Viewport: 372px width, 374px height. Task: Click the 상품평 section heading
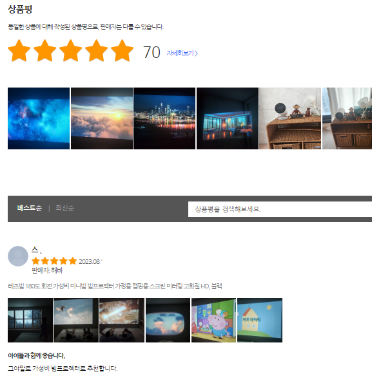pyautogui.click(x=20, y=9)
